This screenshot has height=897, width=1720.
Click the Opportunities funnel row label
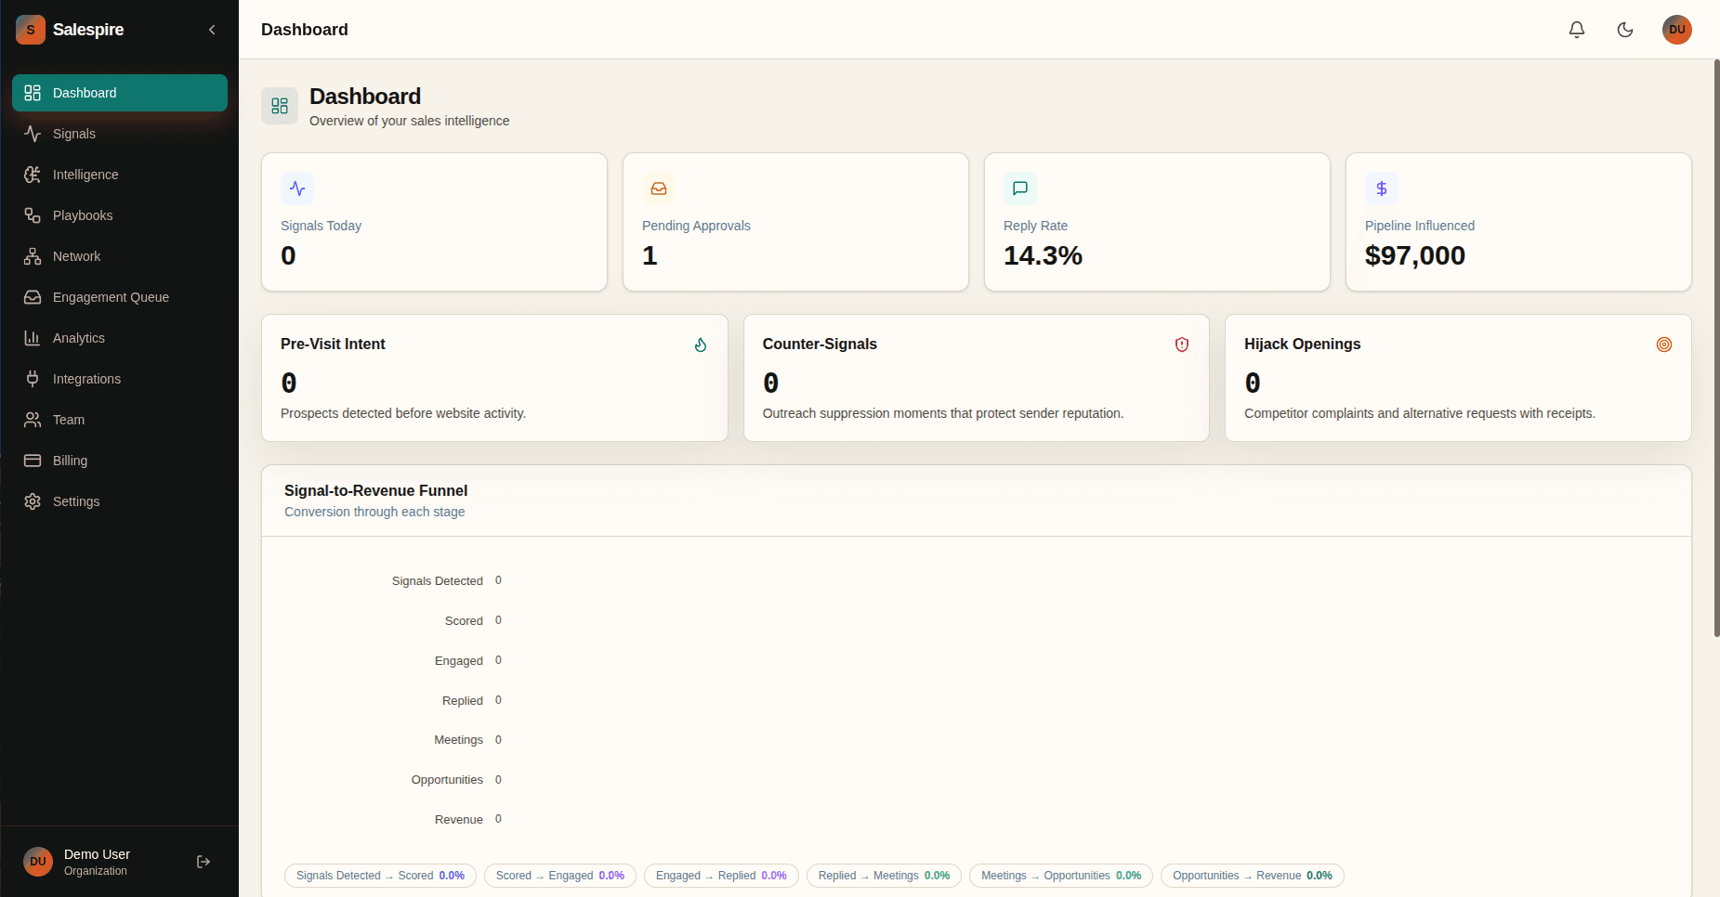447,780
